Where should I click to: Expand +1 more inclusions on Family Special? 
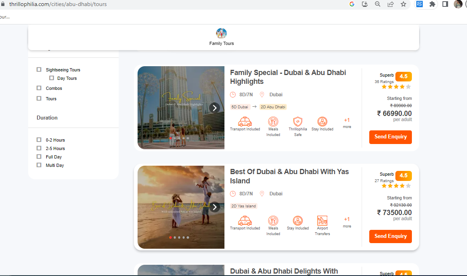pyautogui.click(x=347, y=123)
